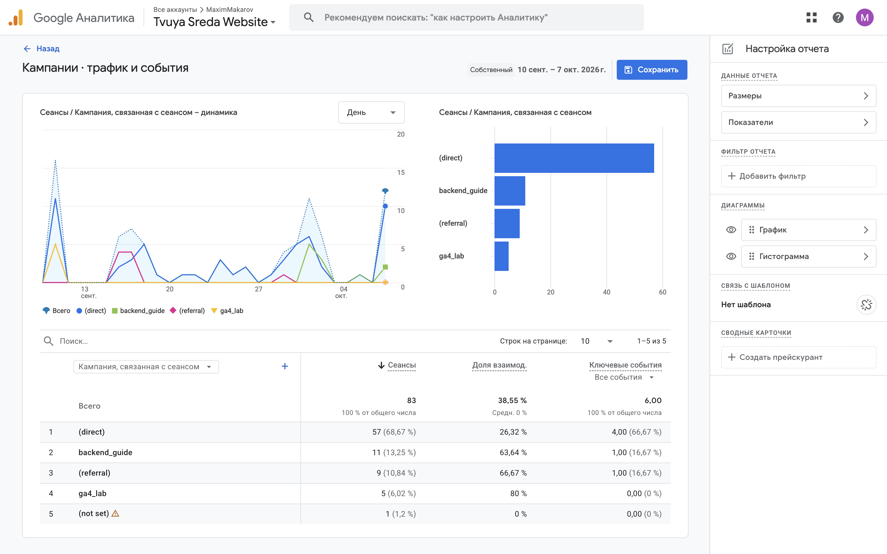Click the drag handle icon on Гистограмма
887x554 pixels.
point(751,257)
